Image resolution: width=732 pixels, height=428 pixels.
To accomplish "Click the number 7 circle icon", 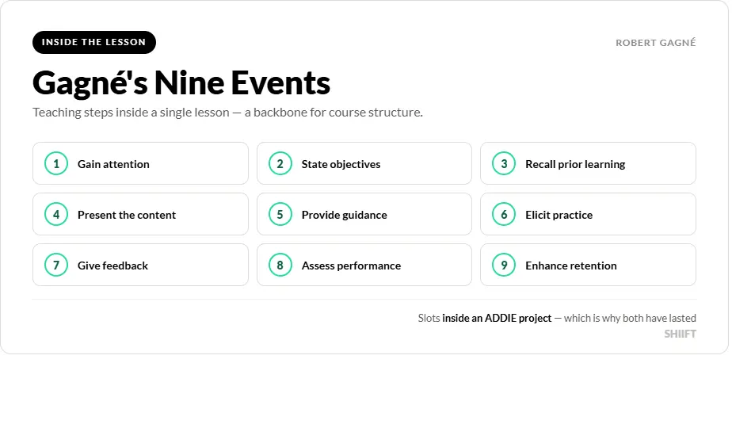I will 56,265.
